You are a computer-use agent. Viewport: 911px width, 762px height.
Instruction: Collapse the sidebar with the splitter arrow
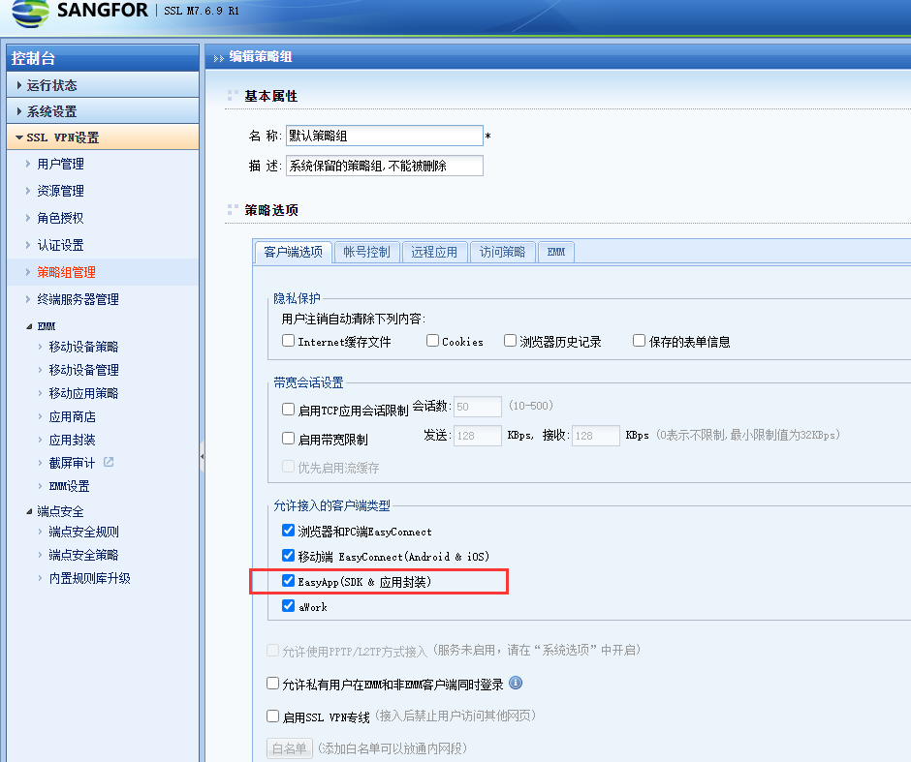coord(202,457)
